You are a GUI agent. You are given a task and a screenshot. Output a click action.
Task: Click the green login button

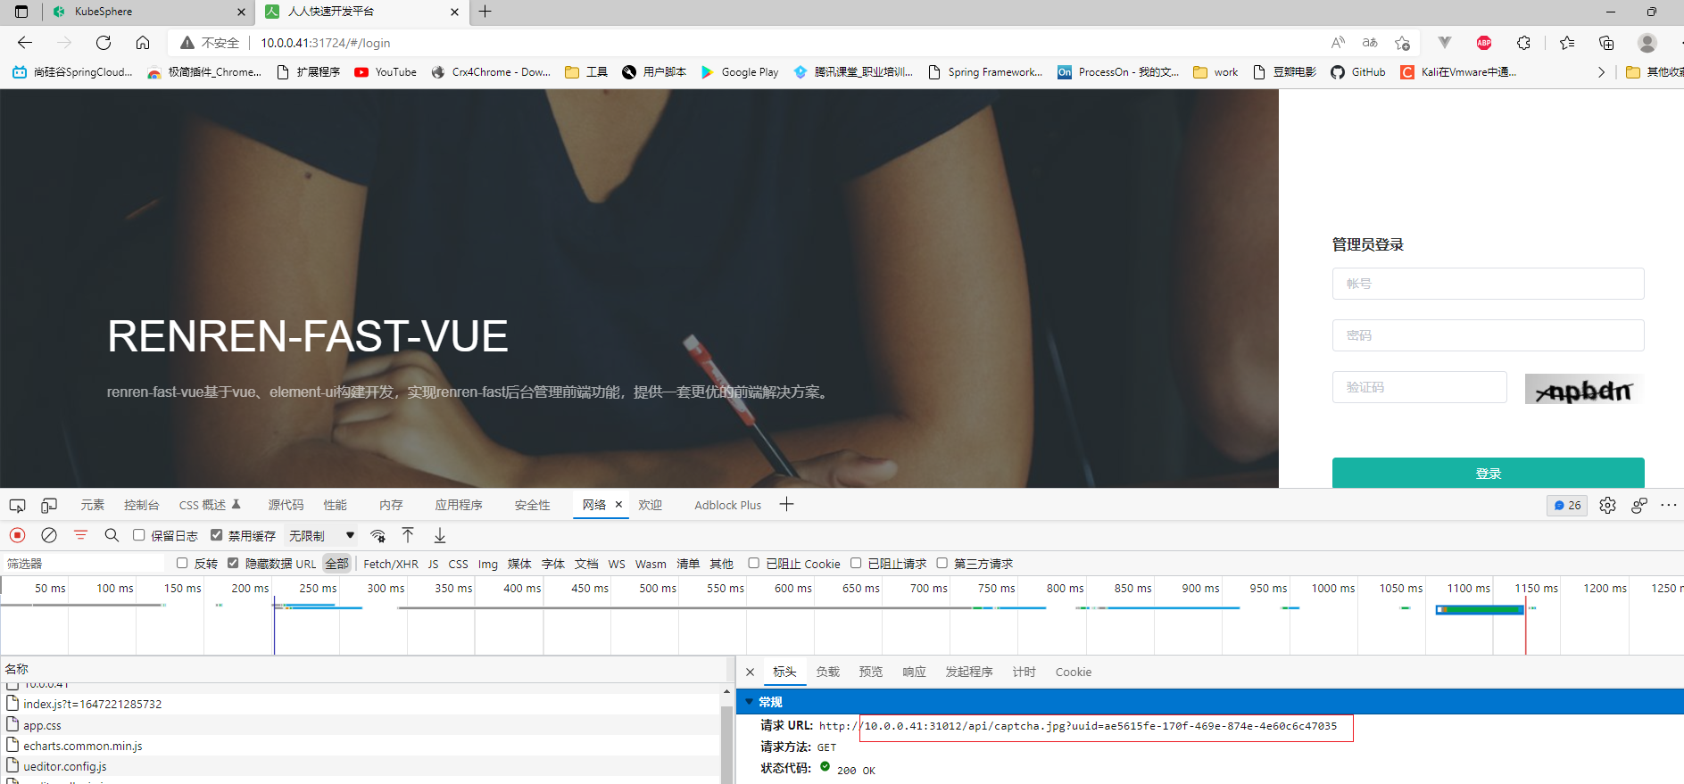[x=1489, y=473]
